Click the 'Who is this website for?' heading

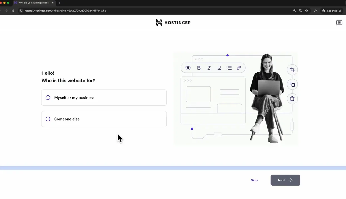68,80
